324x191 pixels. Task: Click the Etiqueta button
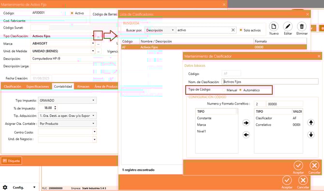pyautogui.click(x=12, y=161)
